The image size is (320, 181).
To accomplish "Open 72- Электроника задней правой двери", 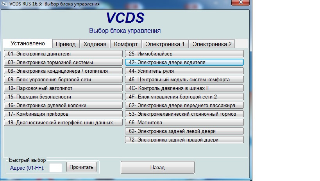I will click(x=184, y=140).
